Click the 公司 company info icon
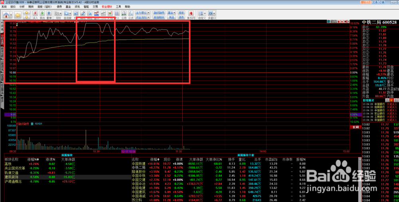 [124, 15]
